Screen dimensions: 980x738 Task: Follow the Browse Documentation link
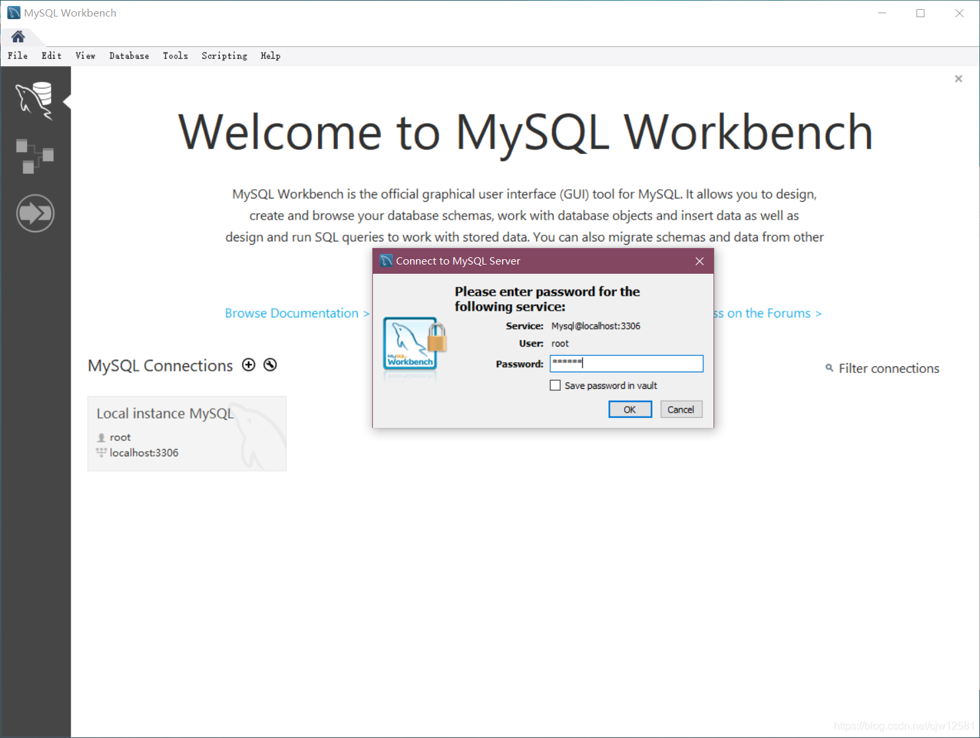pyautogui.click(x=297, y=313)
